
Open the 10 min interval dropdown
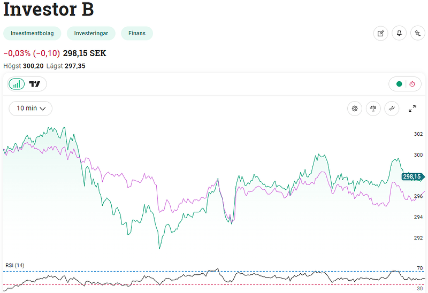click(30, 109)
